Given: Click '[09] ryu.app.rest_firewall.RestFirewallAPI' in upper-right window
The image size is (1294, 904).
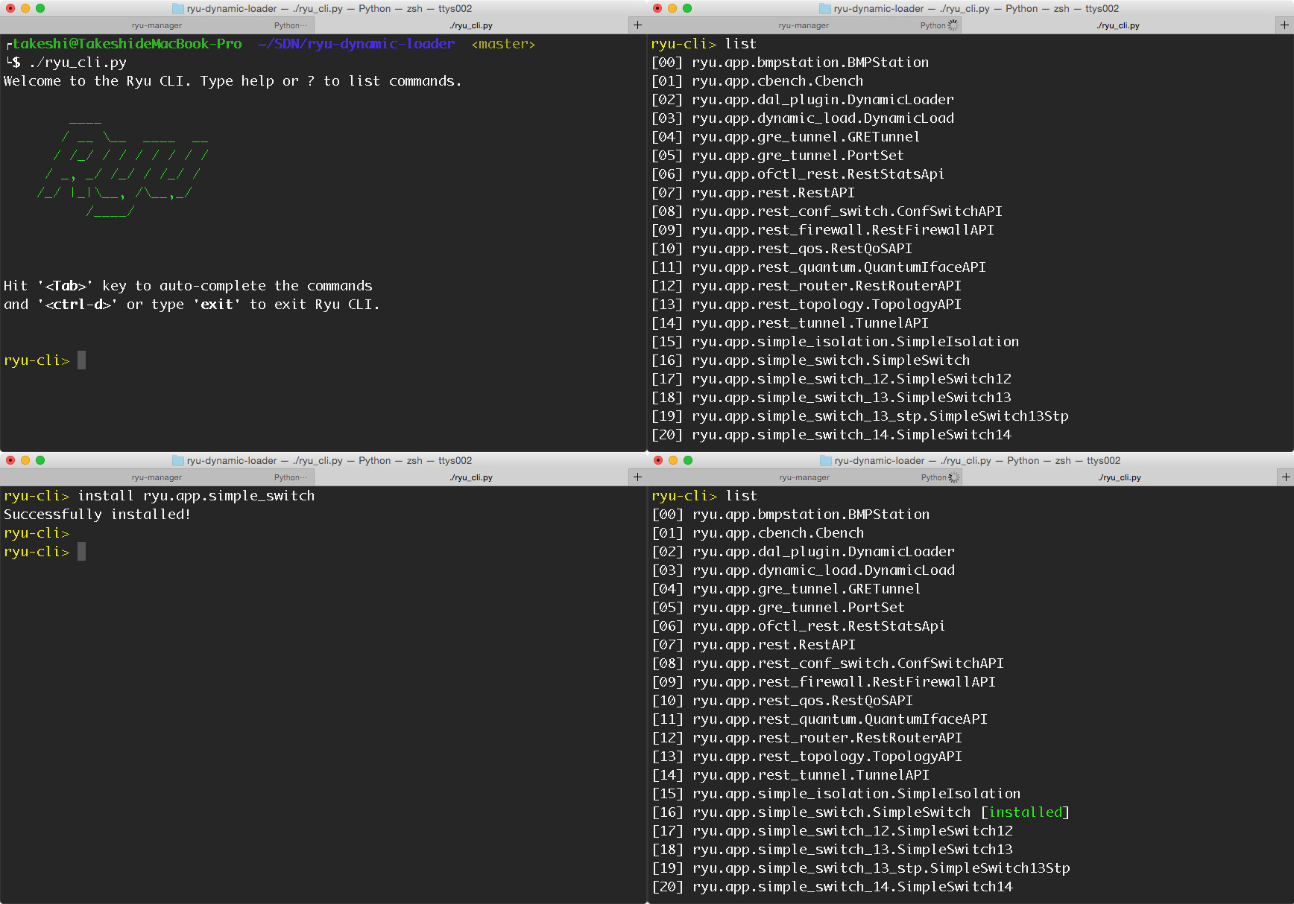Looking at the screenshot, I should click(823, 230).
